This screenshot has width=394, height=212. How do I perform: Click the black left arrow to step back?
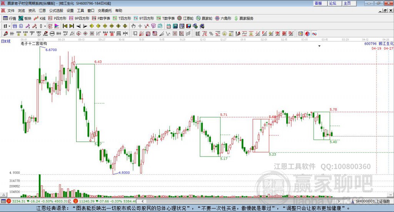click(x=78, y=26)
